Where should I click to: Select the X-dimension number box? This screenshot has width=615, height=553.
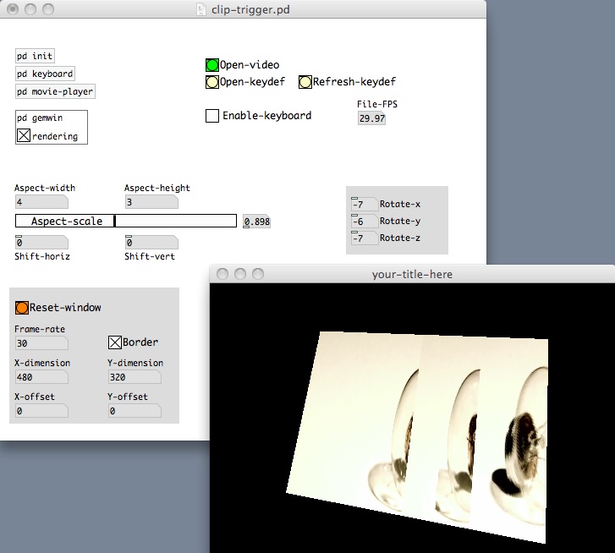(41, 377)
